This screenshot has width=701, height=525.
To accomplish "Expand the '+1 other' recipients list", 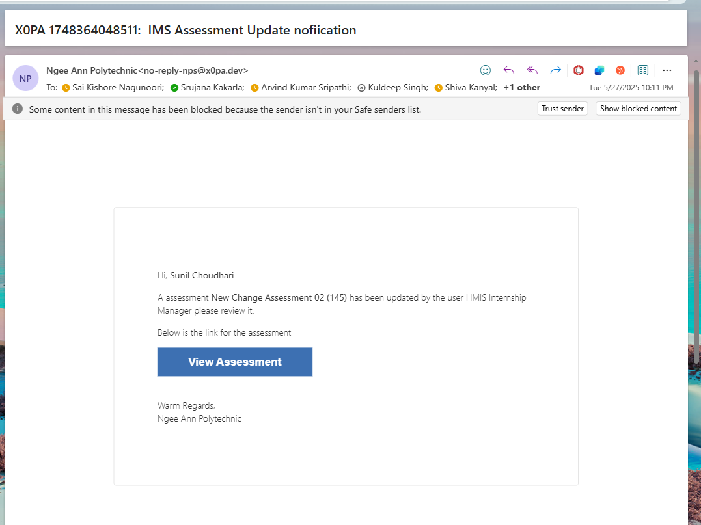I will tap(521, 87).
